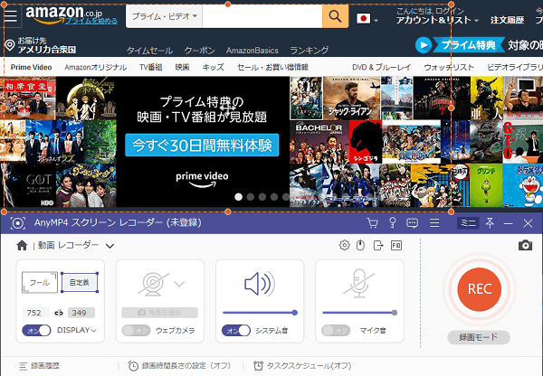
Task: Open the TV番組 tab
Action: (150, 67)
